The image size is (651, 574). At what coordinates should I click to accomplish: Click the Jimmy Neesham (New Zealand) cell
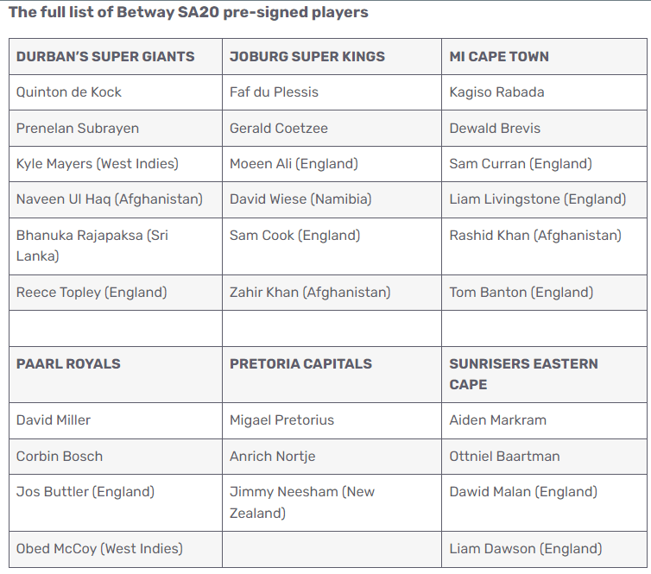332,502
